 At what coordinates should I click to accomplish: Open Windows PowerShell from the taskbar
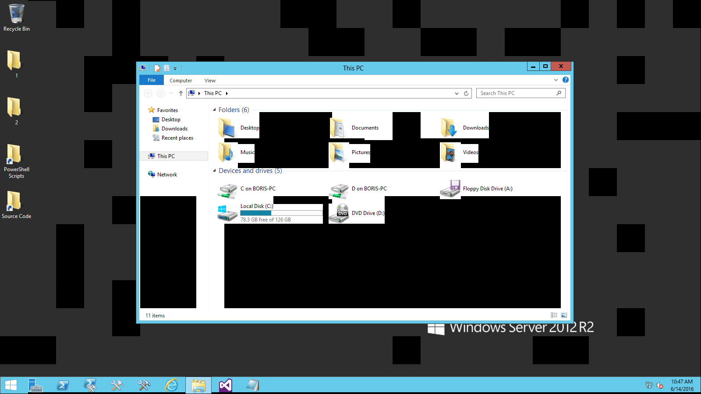(63, 385)
